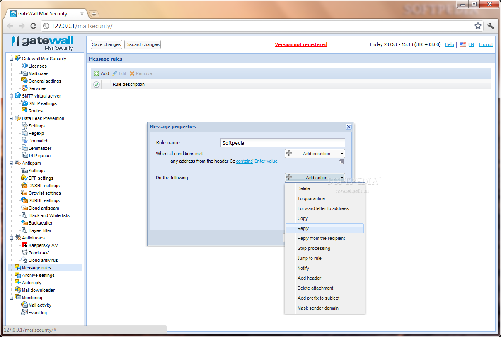Choose Add prefix to subject

[324, 298]
